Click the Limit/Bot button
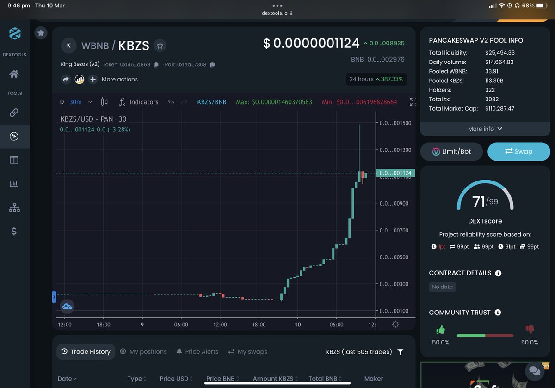 [x=451, y=151]
